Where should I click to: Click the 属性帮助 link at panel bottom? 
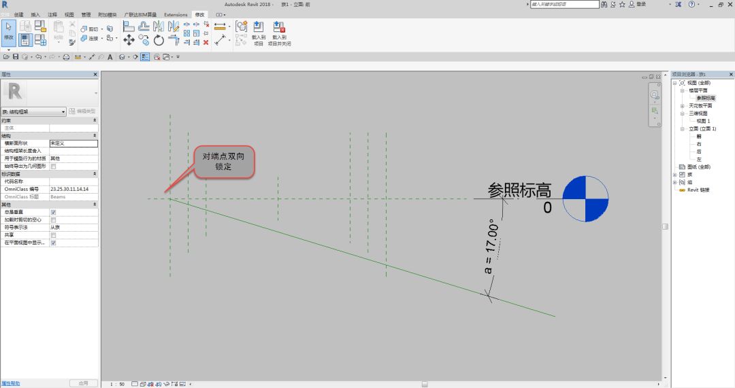(11, 383)
